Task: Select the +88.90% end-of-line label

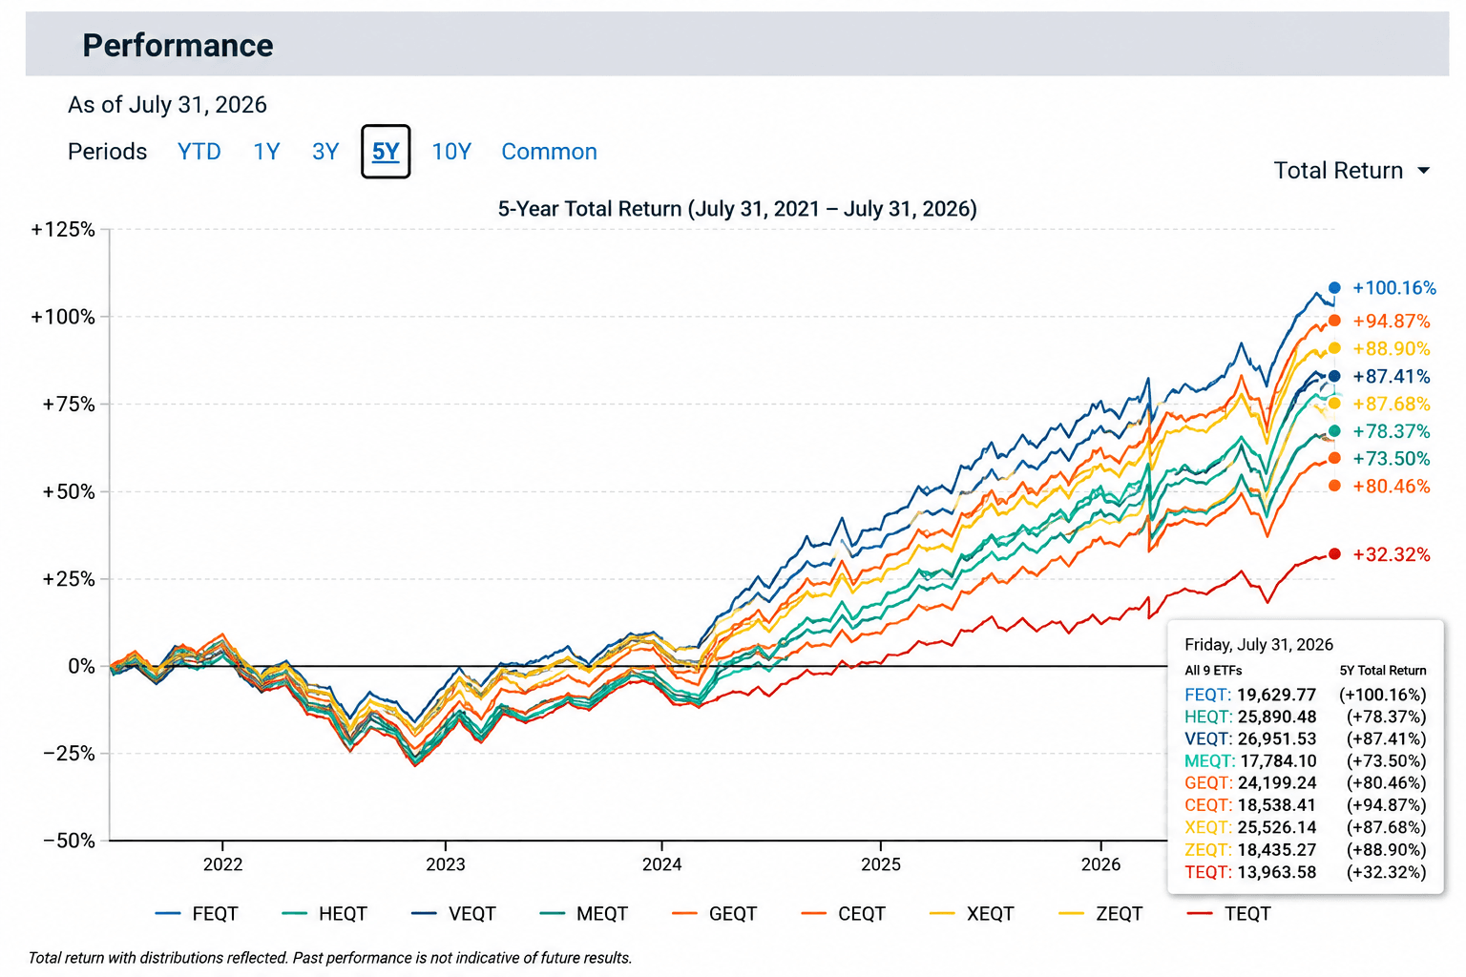Action: (x=1392, y=349)
